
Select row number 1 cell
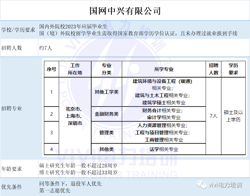[x=51, y=92]
